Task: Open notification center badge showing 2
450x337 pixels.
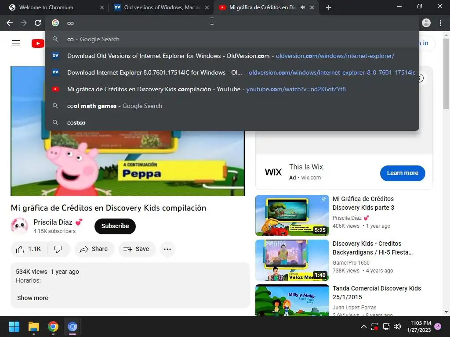Action: [x=438, y=326]
